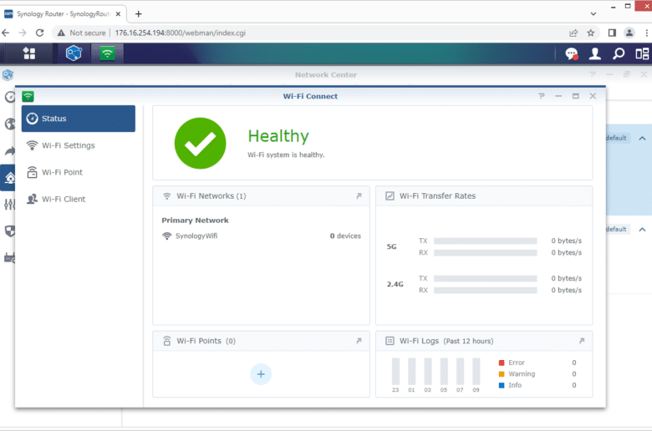Open the tab search dropdown chevron

[593, 14]
